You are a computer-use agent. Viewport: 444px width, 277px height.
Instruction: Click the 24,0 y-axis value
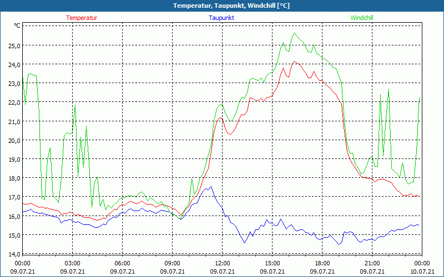(x=14, y=65)
